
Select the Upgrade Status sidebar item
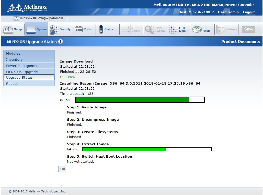click(x=29, y=77)
